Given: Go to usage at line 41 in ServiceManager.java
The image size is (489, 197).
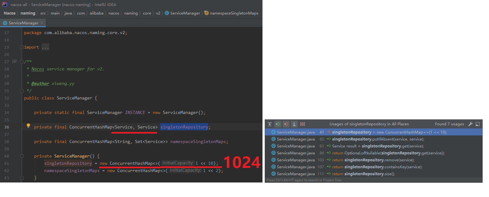Looking at the screenshot, I should pos(374,132).
